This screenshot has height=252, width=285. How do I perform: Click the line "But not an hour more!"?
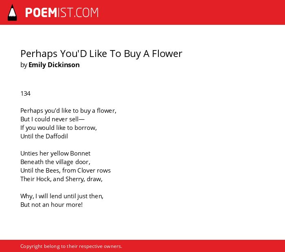pos(51,205)
